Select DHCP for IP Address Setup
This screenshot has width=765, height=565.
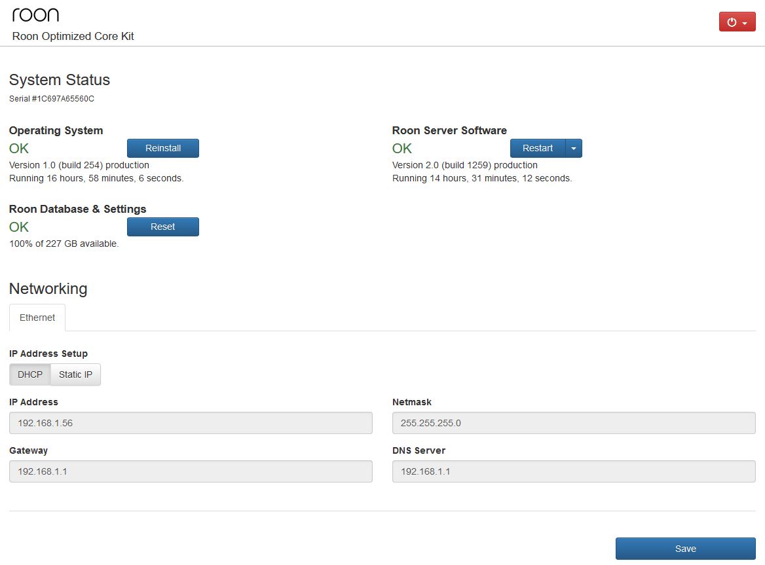(30, 374)
